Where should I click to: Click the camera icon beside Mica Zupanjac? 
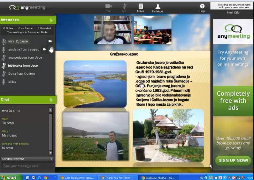pyautogui.click(x=50, y=41)
